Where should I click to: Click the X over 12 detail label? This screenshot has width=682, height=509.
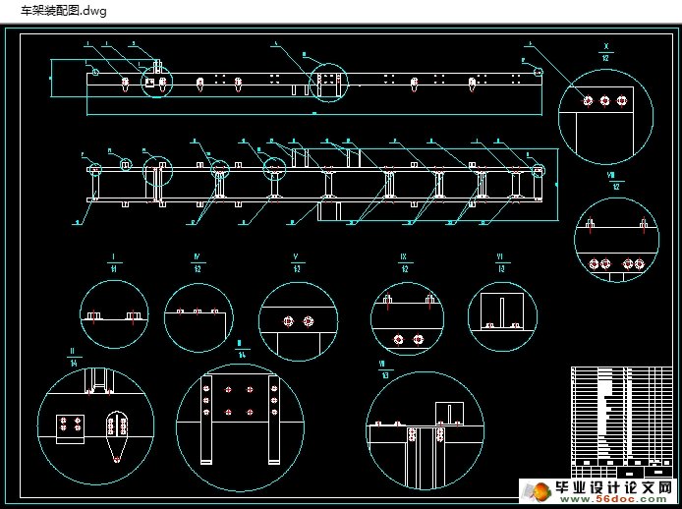click(605, 52)
